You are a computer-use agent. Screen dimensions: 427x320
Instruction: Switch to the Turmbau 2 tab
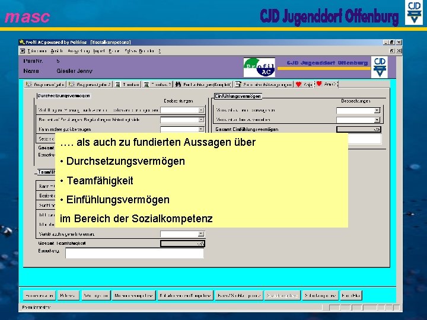[157, 85]
